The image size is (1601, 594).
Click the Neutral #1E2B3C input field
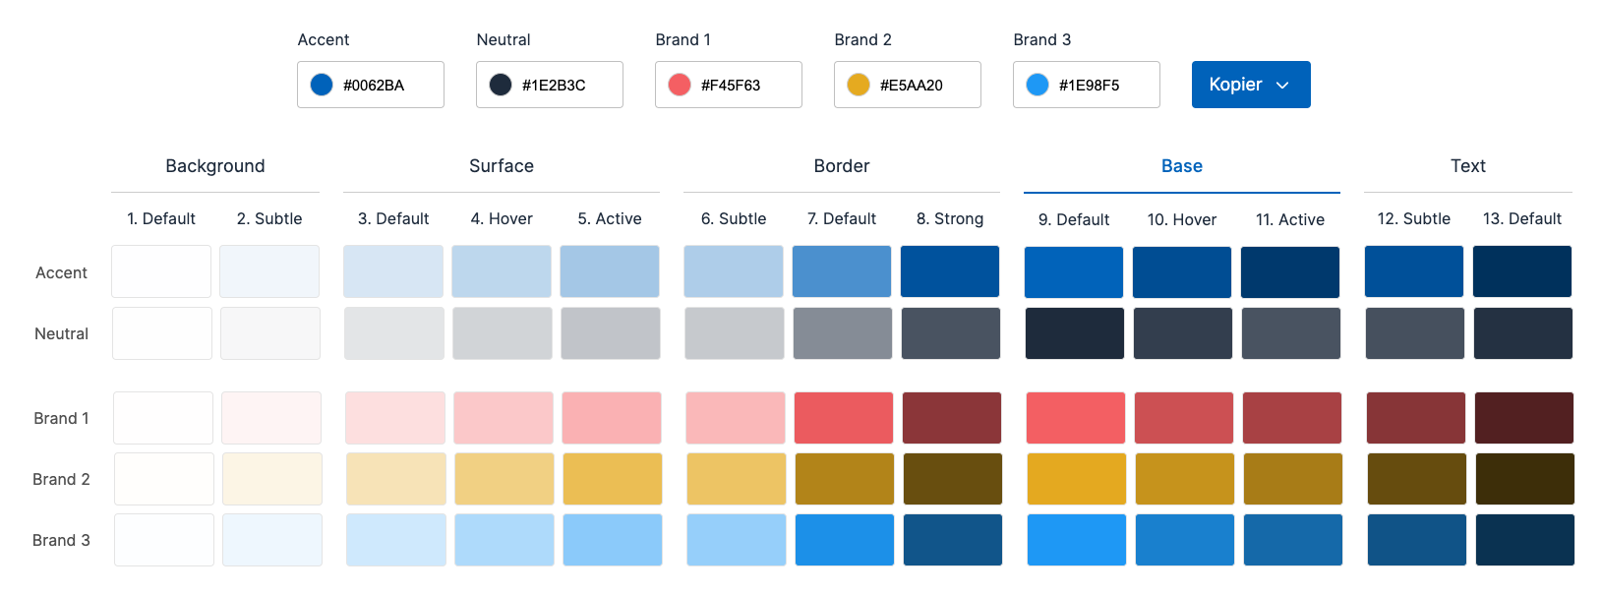(563, 85)
